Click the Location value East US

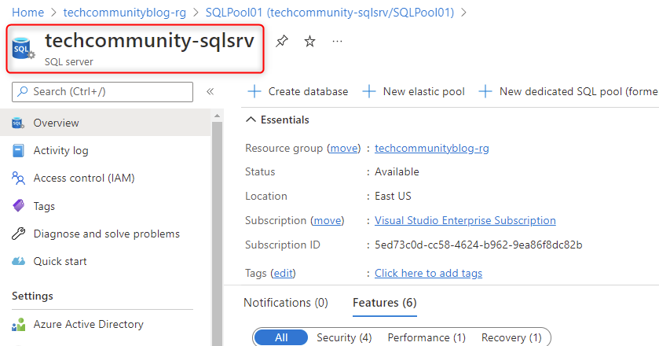pos(393,196)
